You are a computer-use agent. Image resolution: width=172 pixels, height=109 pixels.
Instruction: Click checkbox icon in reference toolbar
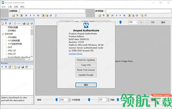(146, 15)
